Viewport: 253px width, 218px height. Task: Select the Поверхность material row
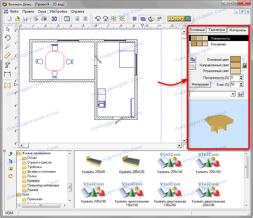click(x=218, y=38)
